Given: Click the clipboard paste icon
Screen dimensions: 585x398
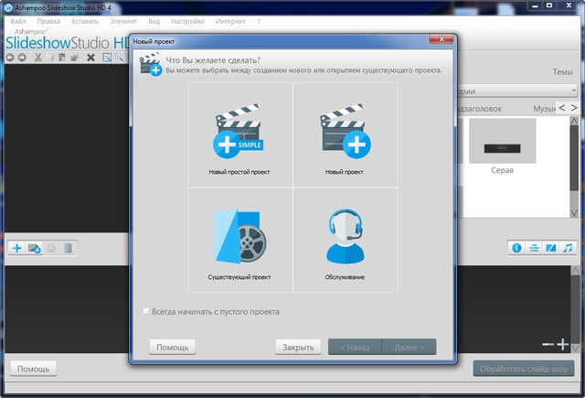Looking at the screenshot, I should tap(62, 58).
